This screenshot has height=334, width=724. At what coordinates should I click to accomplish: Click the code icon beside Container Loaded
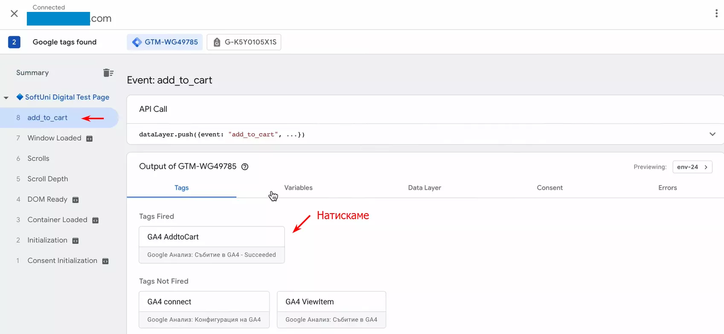(96, 220)
